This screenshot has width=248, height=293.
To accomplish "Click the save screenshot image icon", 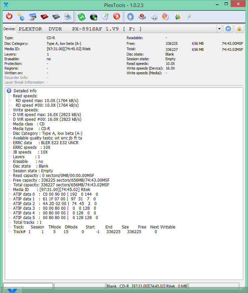I will click(x=32, y=17).
